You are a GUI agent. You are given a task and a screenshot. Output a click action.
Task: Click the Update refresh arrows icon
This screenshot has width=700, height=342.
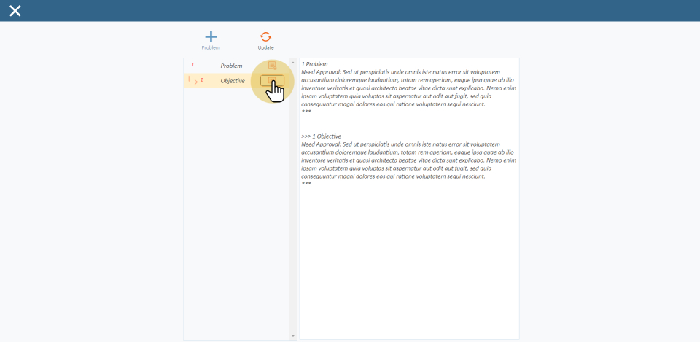pos(265,36)
